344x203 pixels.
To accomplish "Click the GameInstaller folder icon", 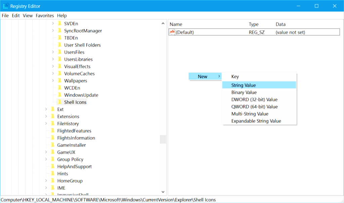I will 53,145.
